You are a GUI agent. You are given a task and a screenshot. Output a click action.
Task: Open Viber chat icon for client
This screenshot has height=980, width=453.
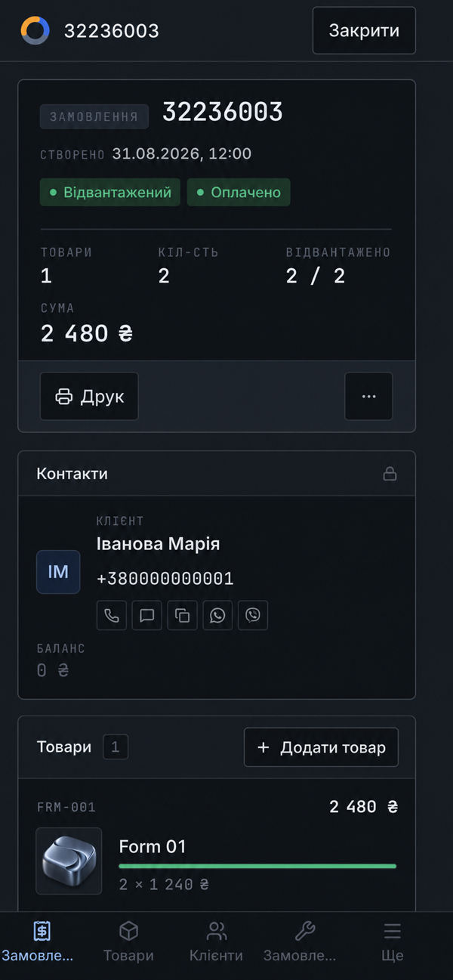253,615
